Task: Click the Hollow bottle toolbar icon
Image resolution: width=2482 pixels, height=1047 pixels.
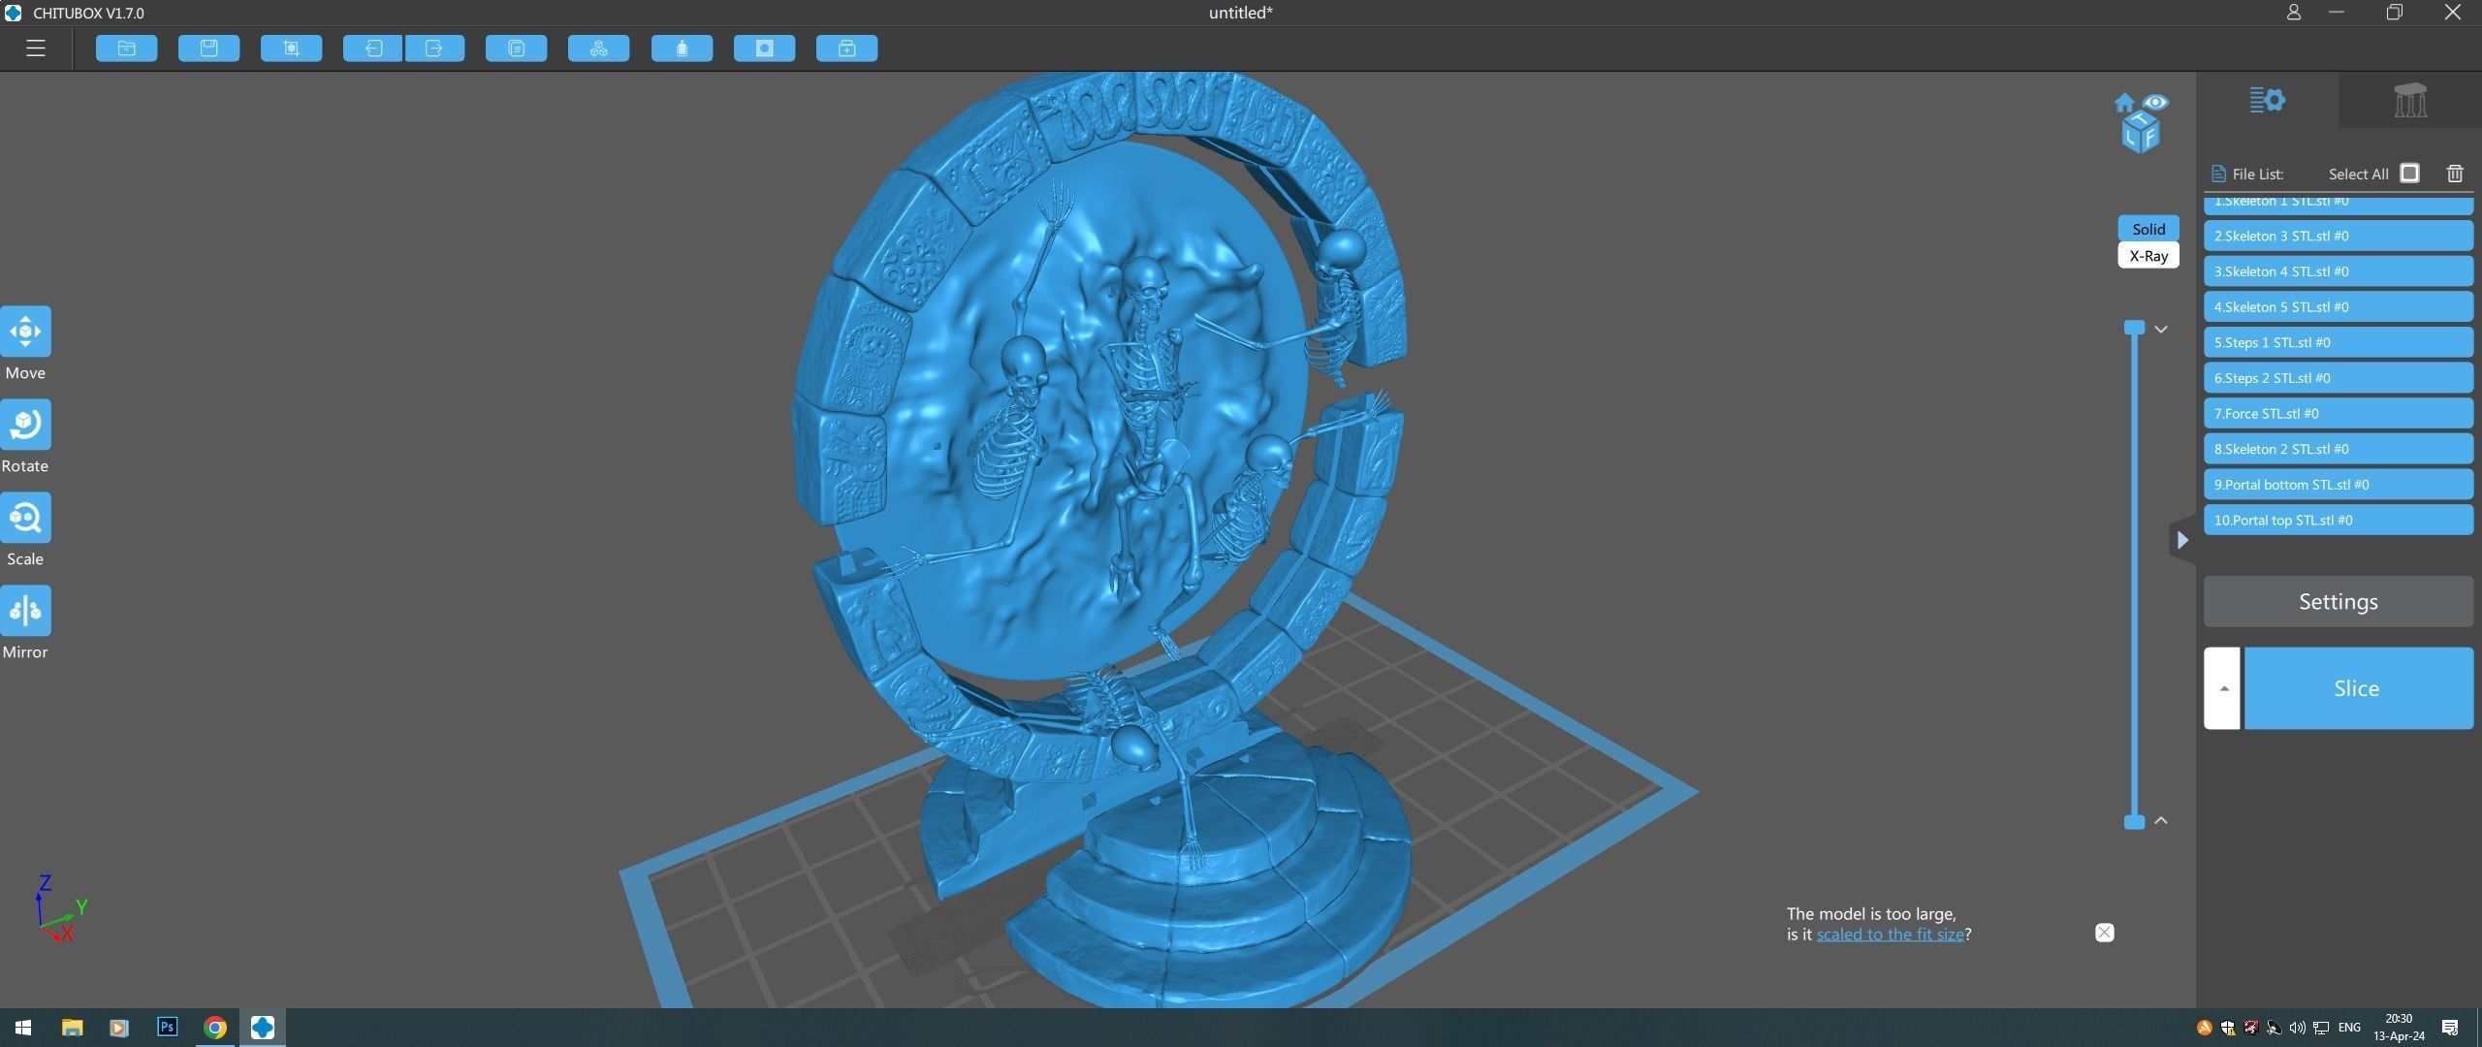Action: pos(682,48)
